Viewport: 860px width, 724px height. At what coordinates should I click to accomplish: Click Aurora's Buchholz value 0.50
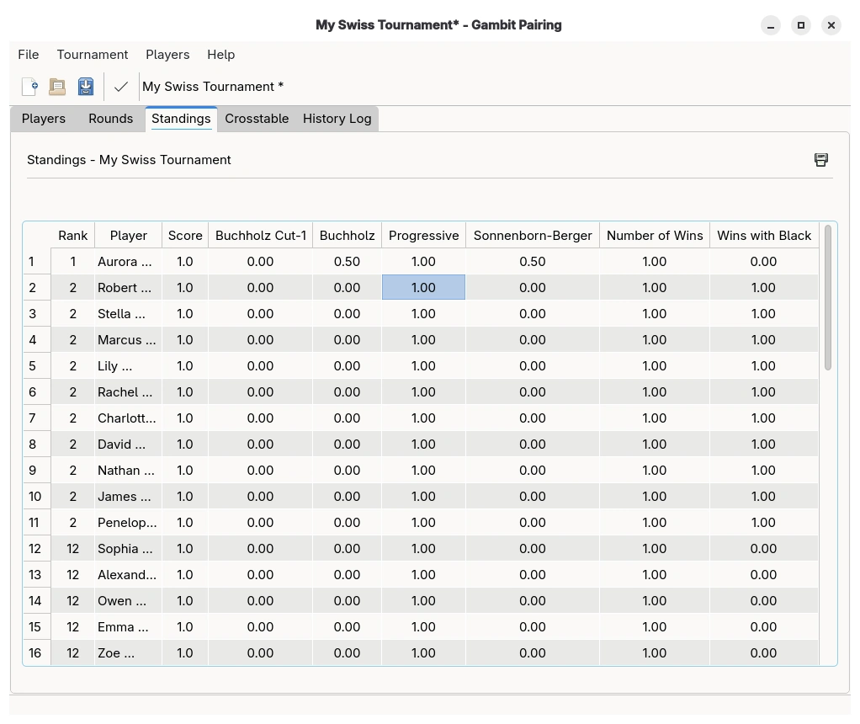[x=348, y=261]
